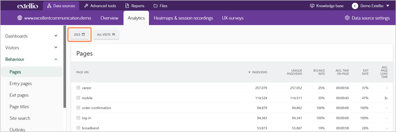Expand the mobile page row

78,98
